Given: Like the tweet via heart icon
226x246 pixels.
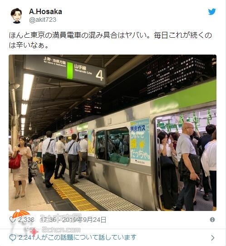Looking at the screenshot, I should (12, 220).
